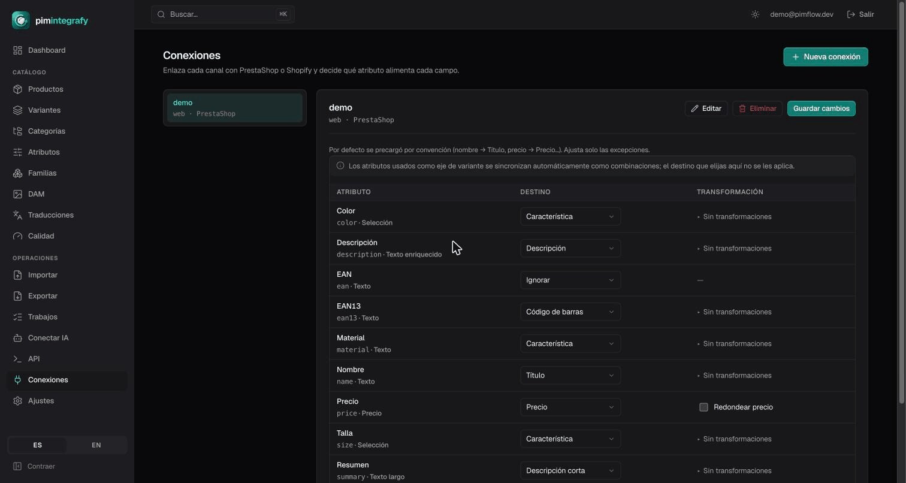Toggle light theme with the sun icon
906x483 pixels.
755,14
